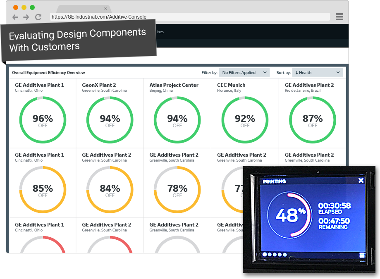
Task: Select the Atlas Project Center 94% gauge
Action: point(177,120)
